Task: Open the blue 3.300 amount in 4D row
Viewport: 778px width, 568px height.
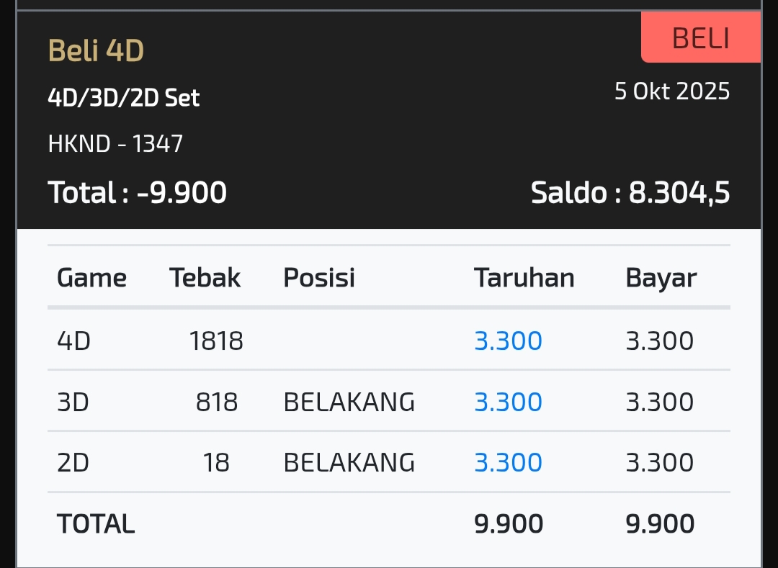Action: [x=508, y=341]
